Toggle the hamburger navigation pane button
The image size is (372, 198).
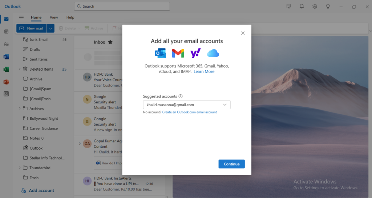coord(21,17)
